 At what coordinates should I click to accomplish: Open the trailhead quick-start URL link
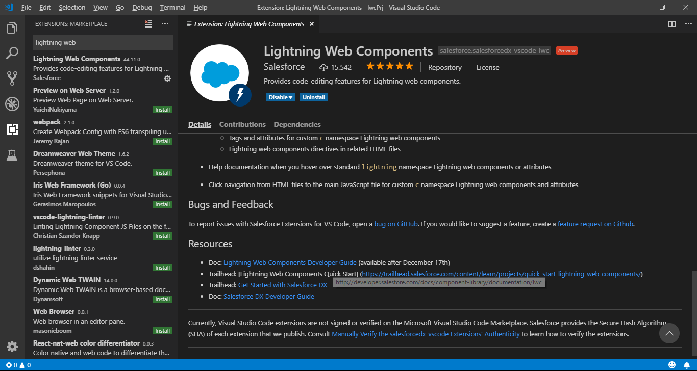click(501, 274)
